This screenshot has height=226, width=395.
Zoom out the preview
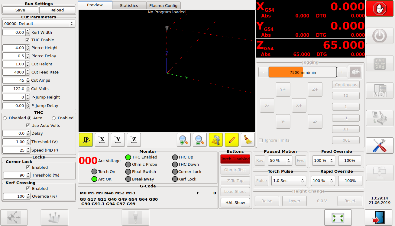tap(200, 140)
